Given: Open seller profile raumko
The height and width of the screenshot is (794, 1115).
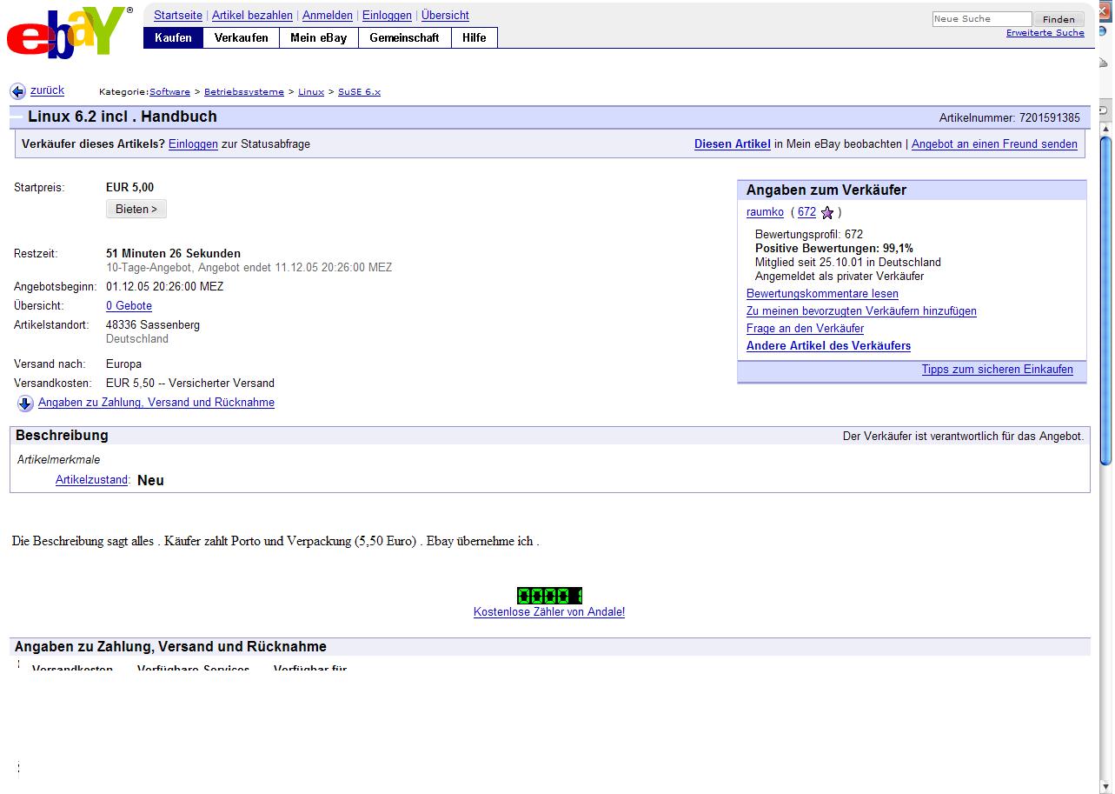Looking at the screenshot, I should point(765,212).
